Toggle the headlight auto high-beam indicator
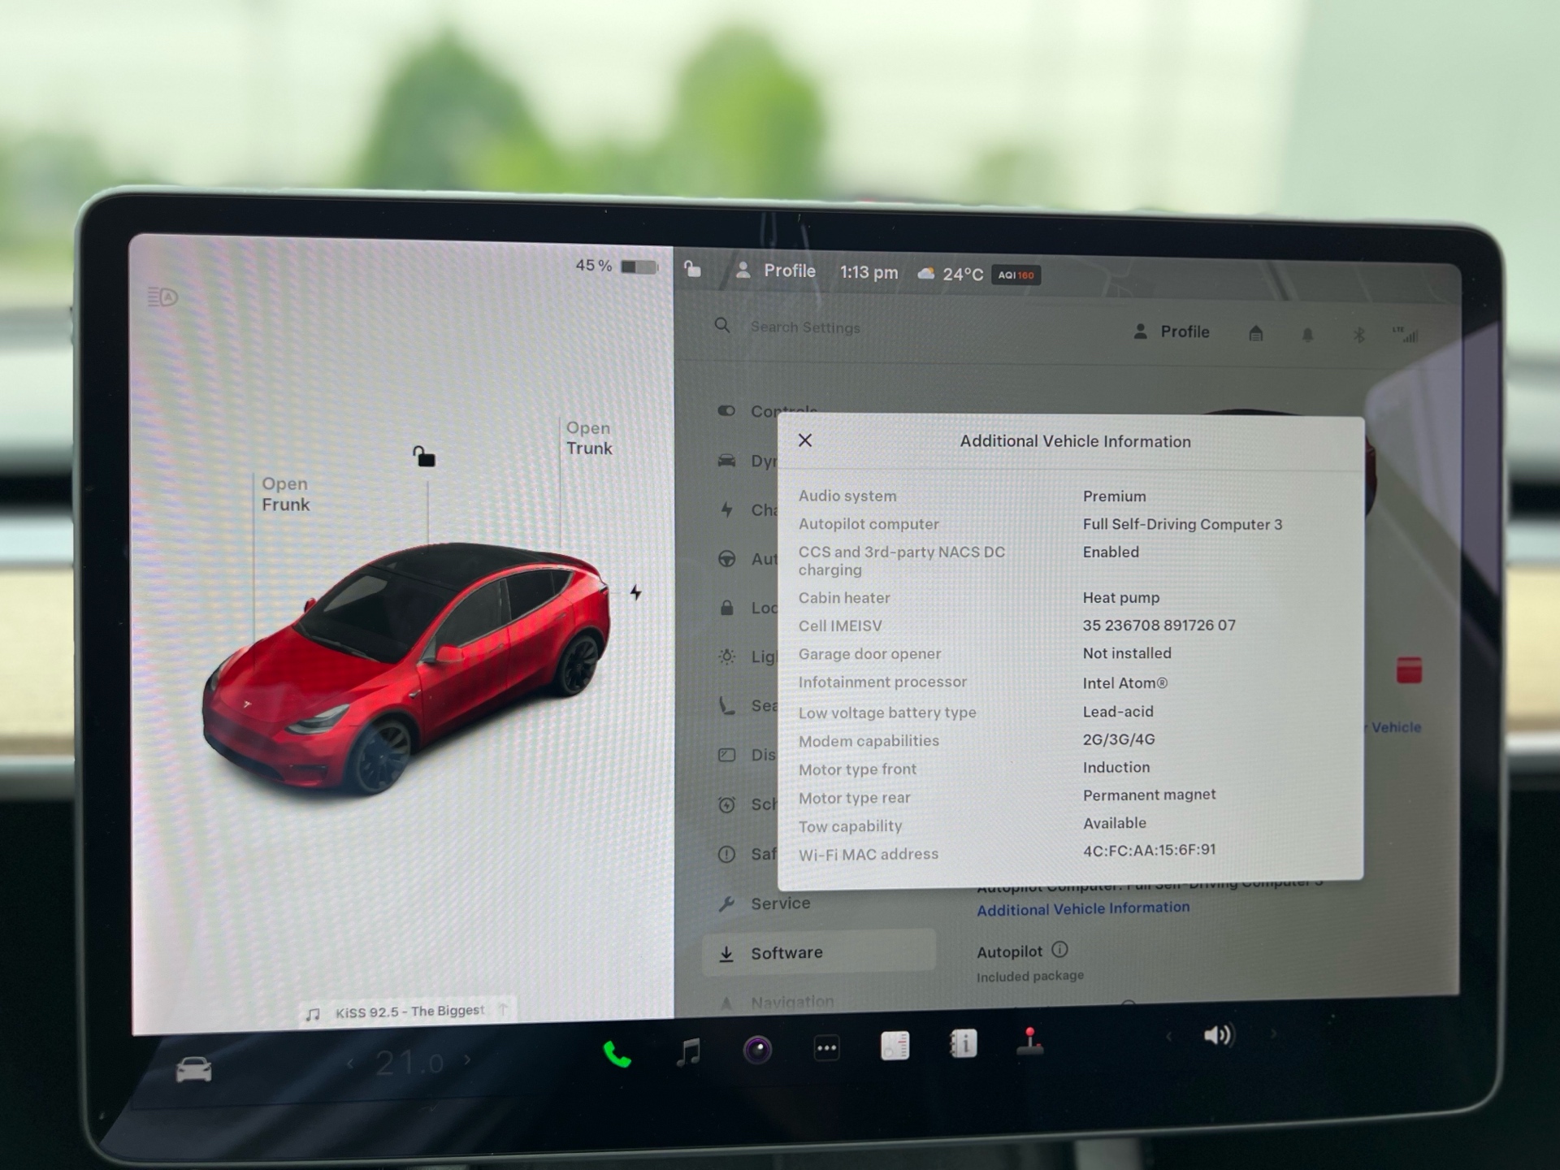Screen dimensions: 1560x1170 click(162, 297)
